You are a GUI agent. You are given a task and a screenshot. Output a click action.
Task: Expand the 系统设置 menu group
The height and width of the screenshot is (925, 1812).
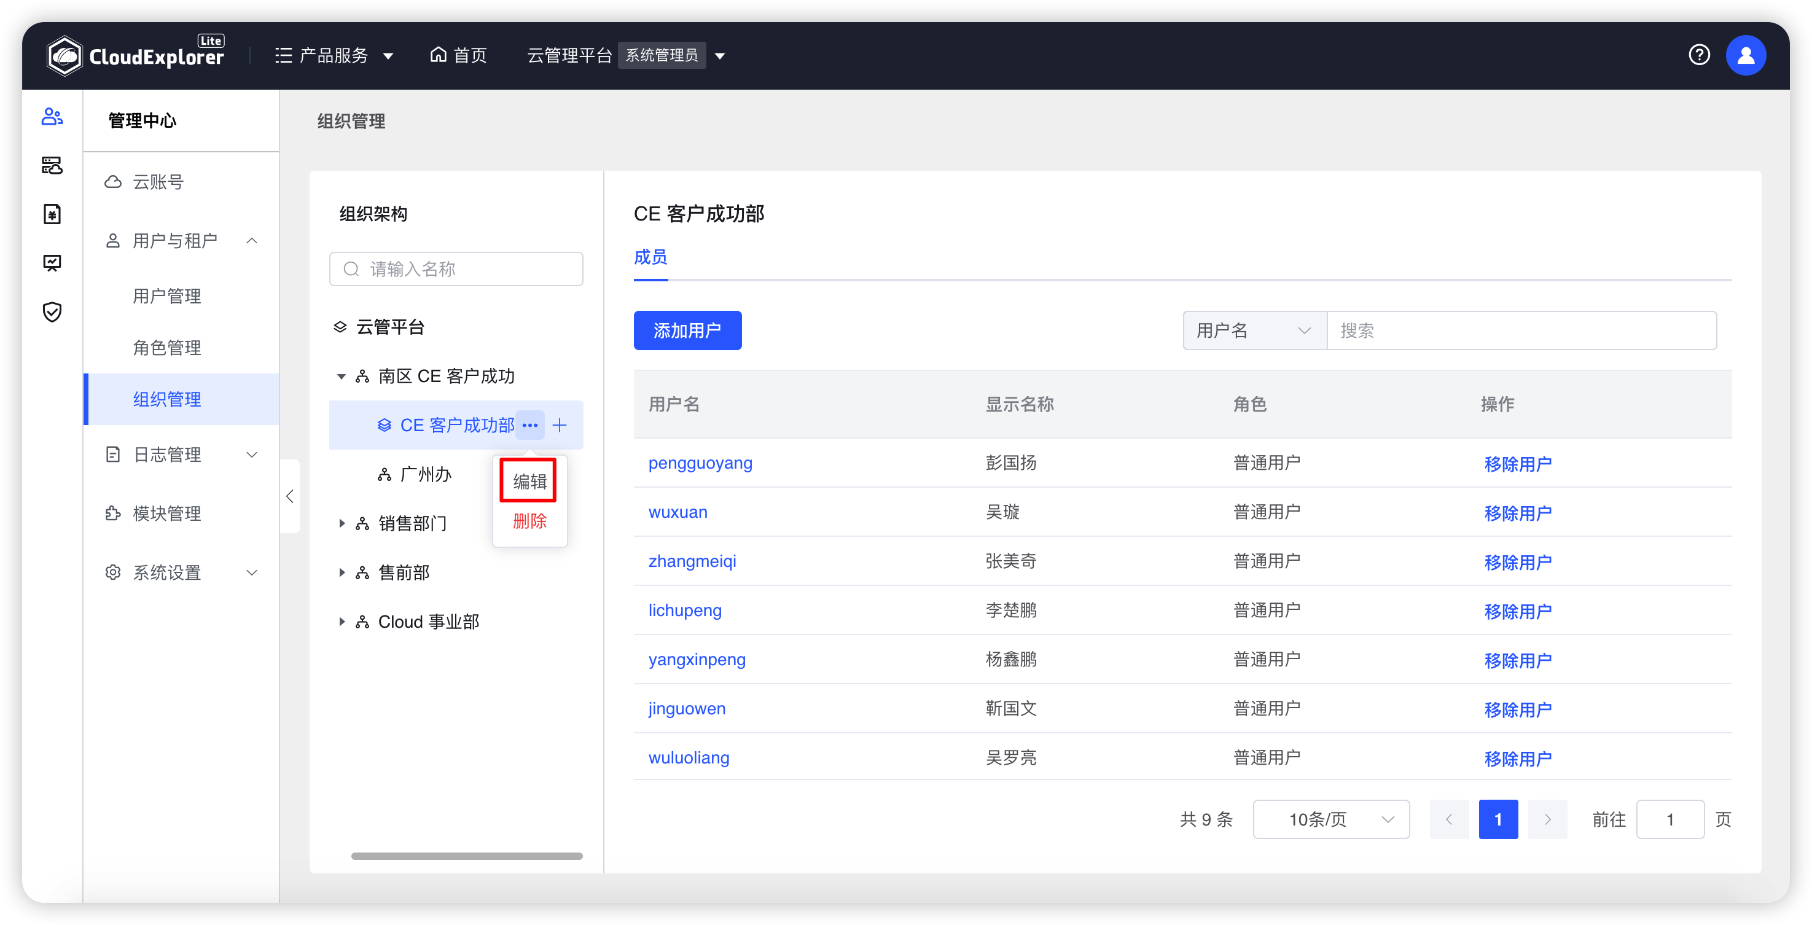pos(252,572)
